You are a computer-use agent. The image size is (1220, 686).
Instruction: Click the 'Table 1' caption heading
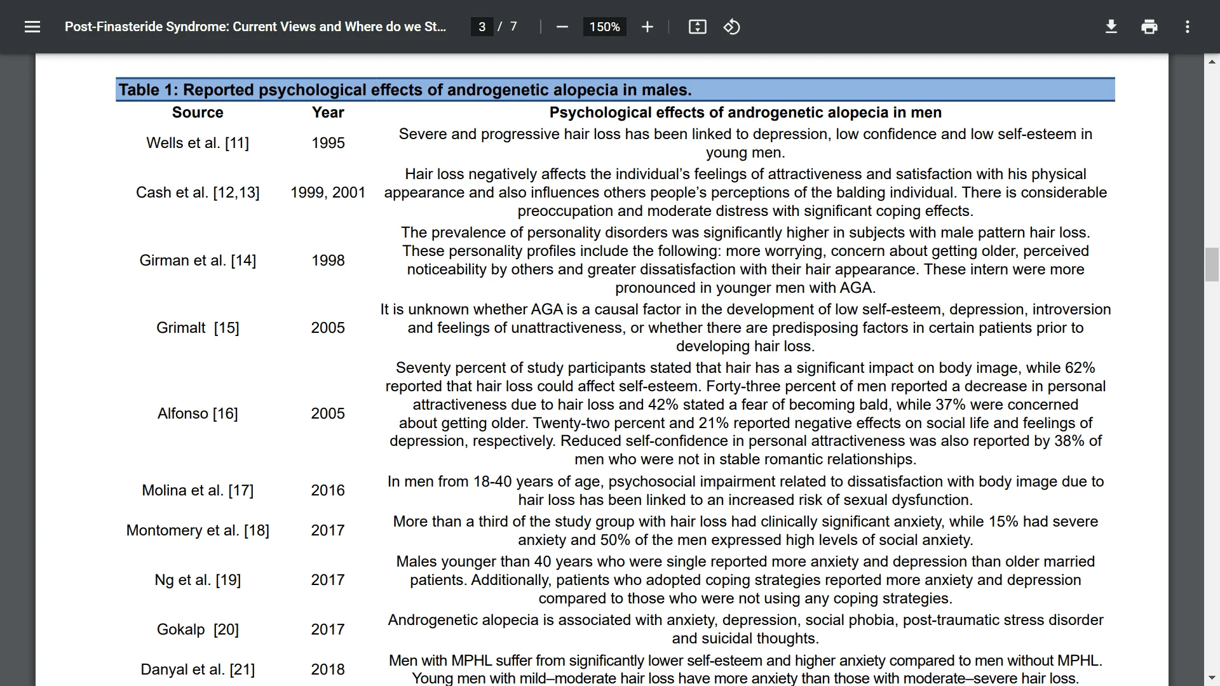click(x=405, y=90)
